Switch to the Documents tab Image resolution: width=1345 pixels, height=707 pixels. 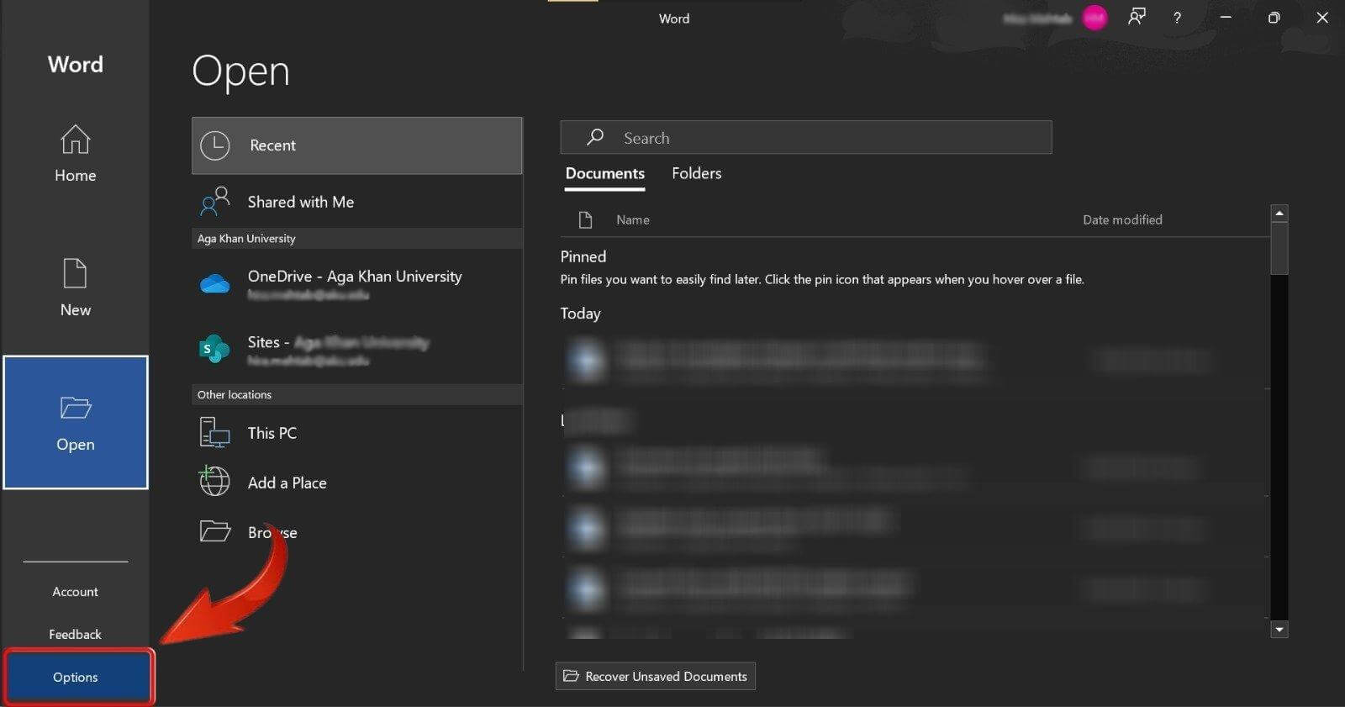click(x=605, y=174)
